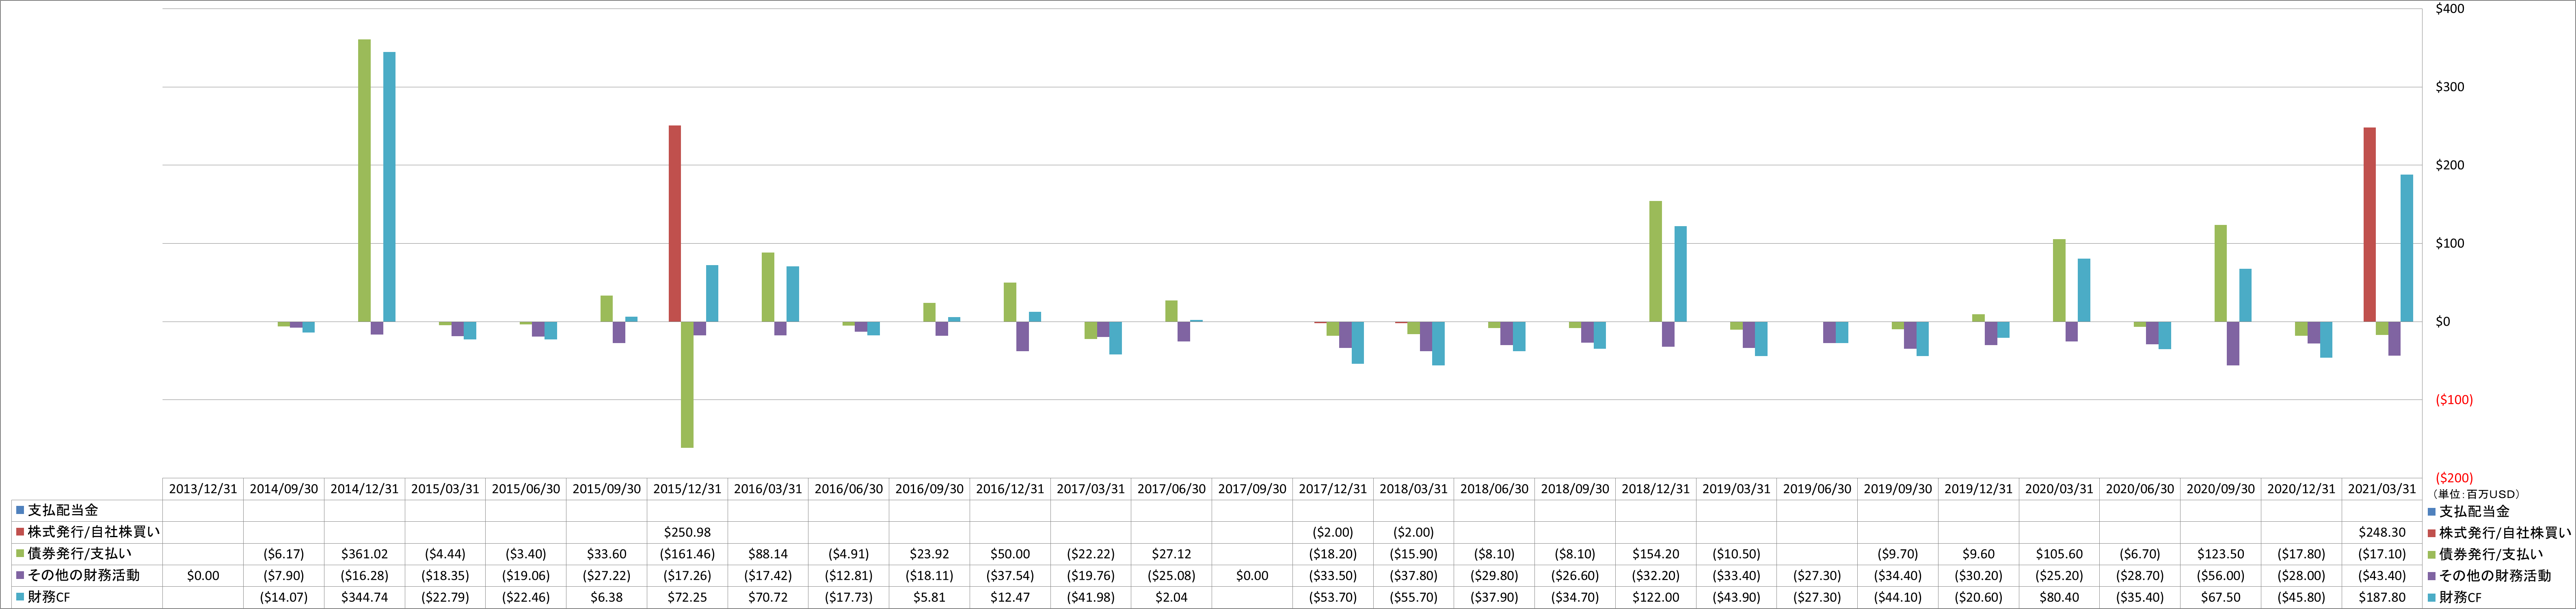Viewport: 2576px width, 609px height.
Task: Select the ($55.70) financing CF cell
Action: coord(1413,597)
